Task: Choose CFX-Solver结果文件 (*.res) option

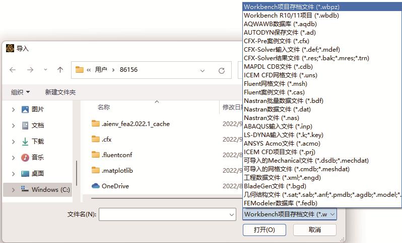Action: pos(322,58)
